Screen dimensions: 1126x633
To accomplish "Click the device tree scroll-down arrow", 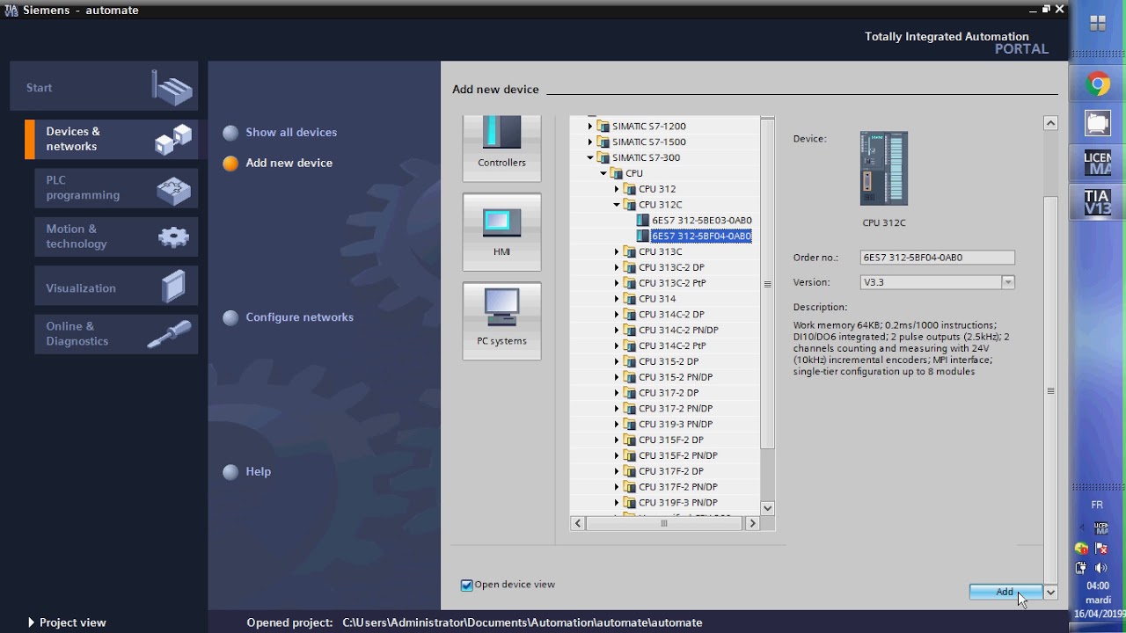I will (x=768, y=507).
